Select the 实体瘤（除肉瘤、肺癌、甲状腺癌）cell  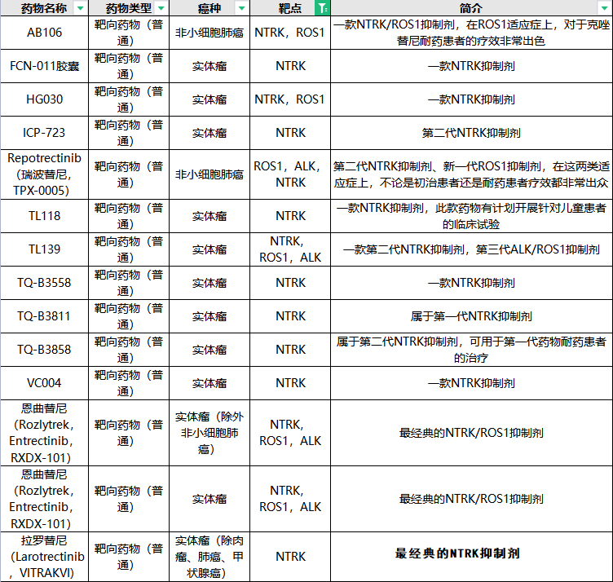click(x=209, y=557)
